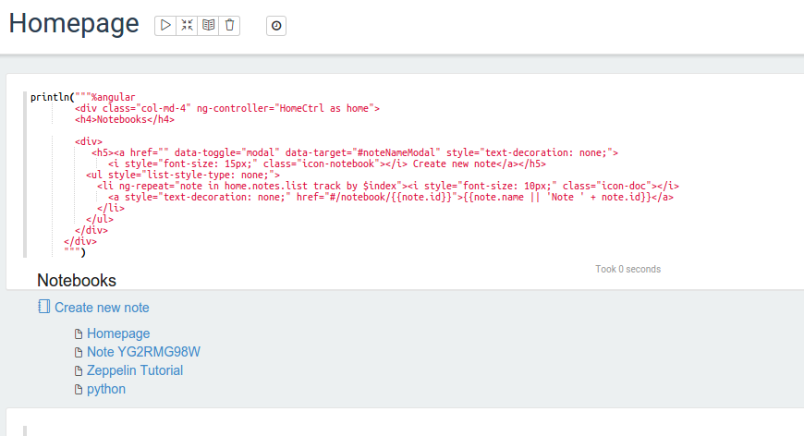This screenshot has width=804, height=436.
Task: Run all paragraphs with the play icon
Action: (x=165, y=26)
